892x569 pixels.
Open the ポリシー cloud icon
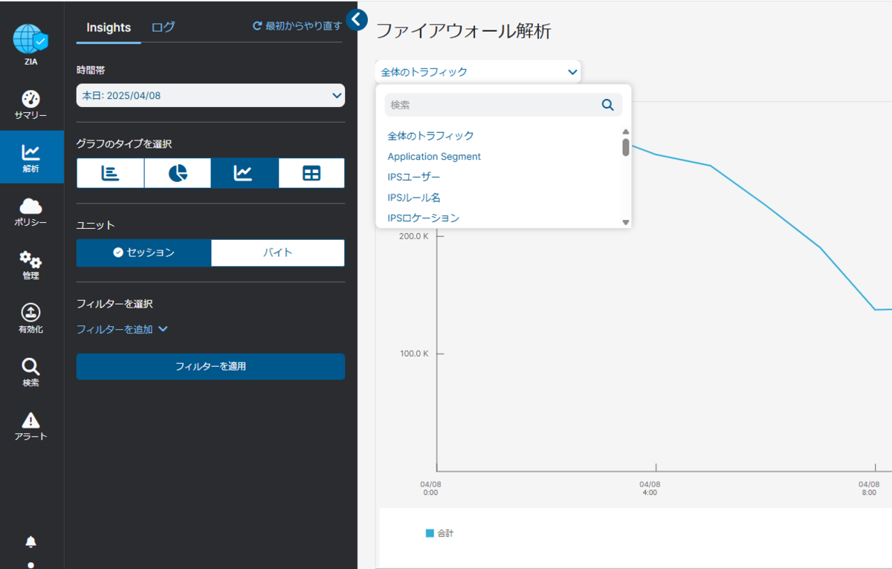(30, 207)
